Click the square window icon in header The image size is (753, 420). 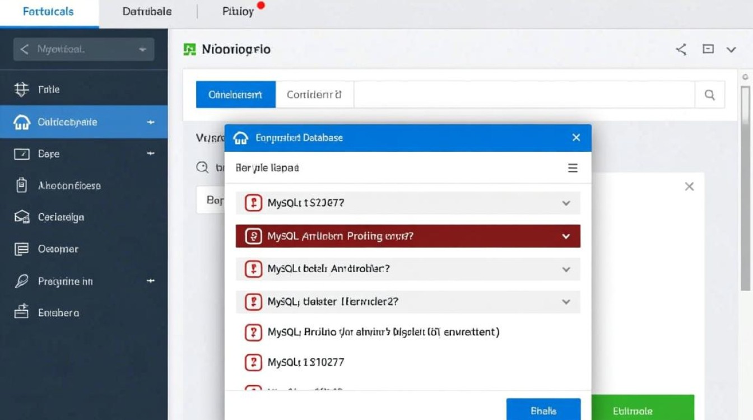(708, 49)
